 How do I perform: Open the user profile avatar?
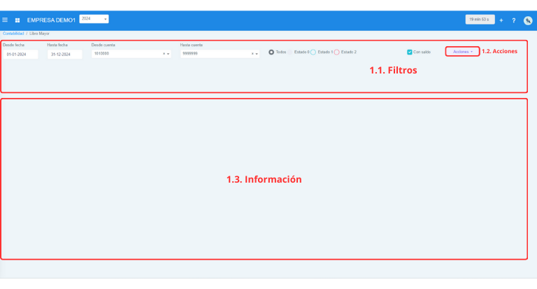click(528, 20)
